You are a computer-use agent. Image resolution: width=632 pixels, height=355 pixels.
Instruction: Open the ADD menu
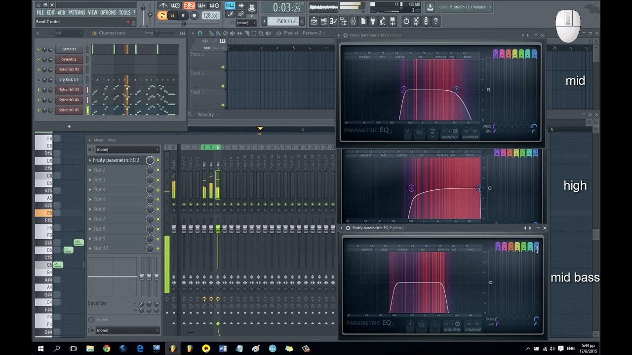[61, 13]
